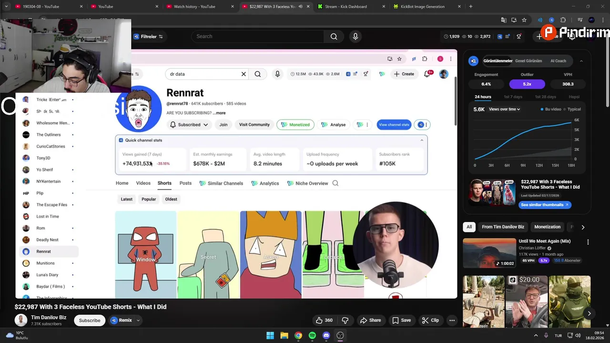The image size is (610, 343).
Task: Select the '1st 7 days' time range
Action: pyautogui.click(x=513, y=97)
